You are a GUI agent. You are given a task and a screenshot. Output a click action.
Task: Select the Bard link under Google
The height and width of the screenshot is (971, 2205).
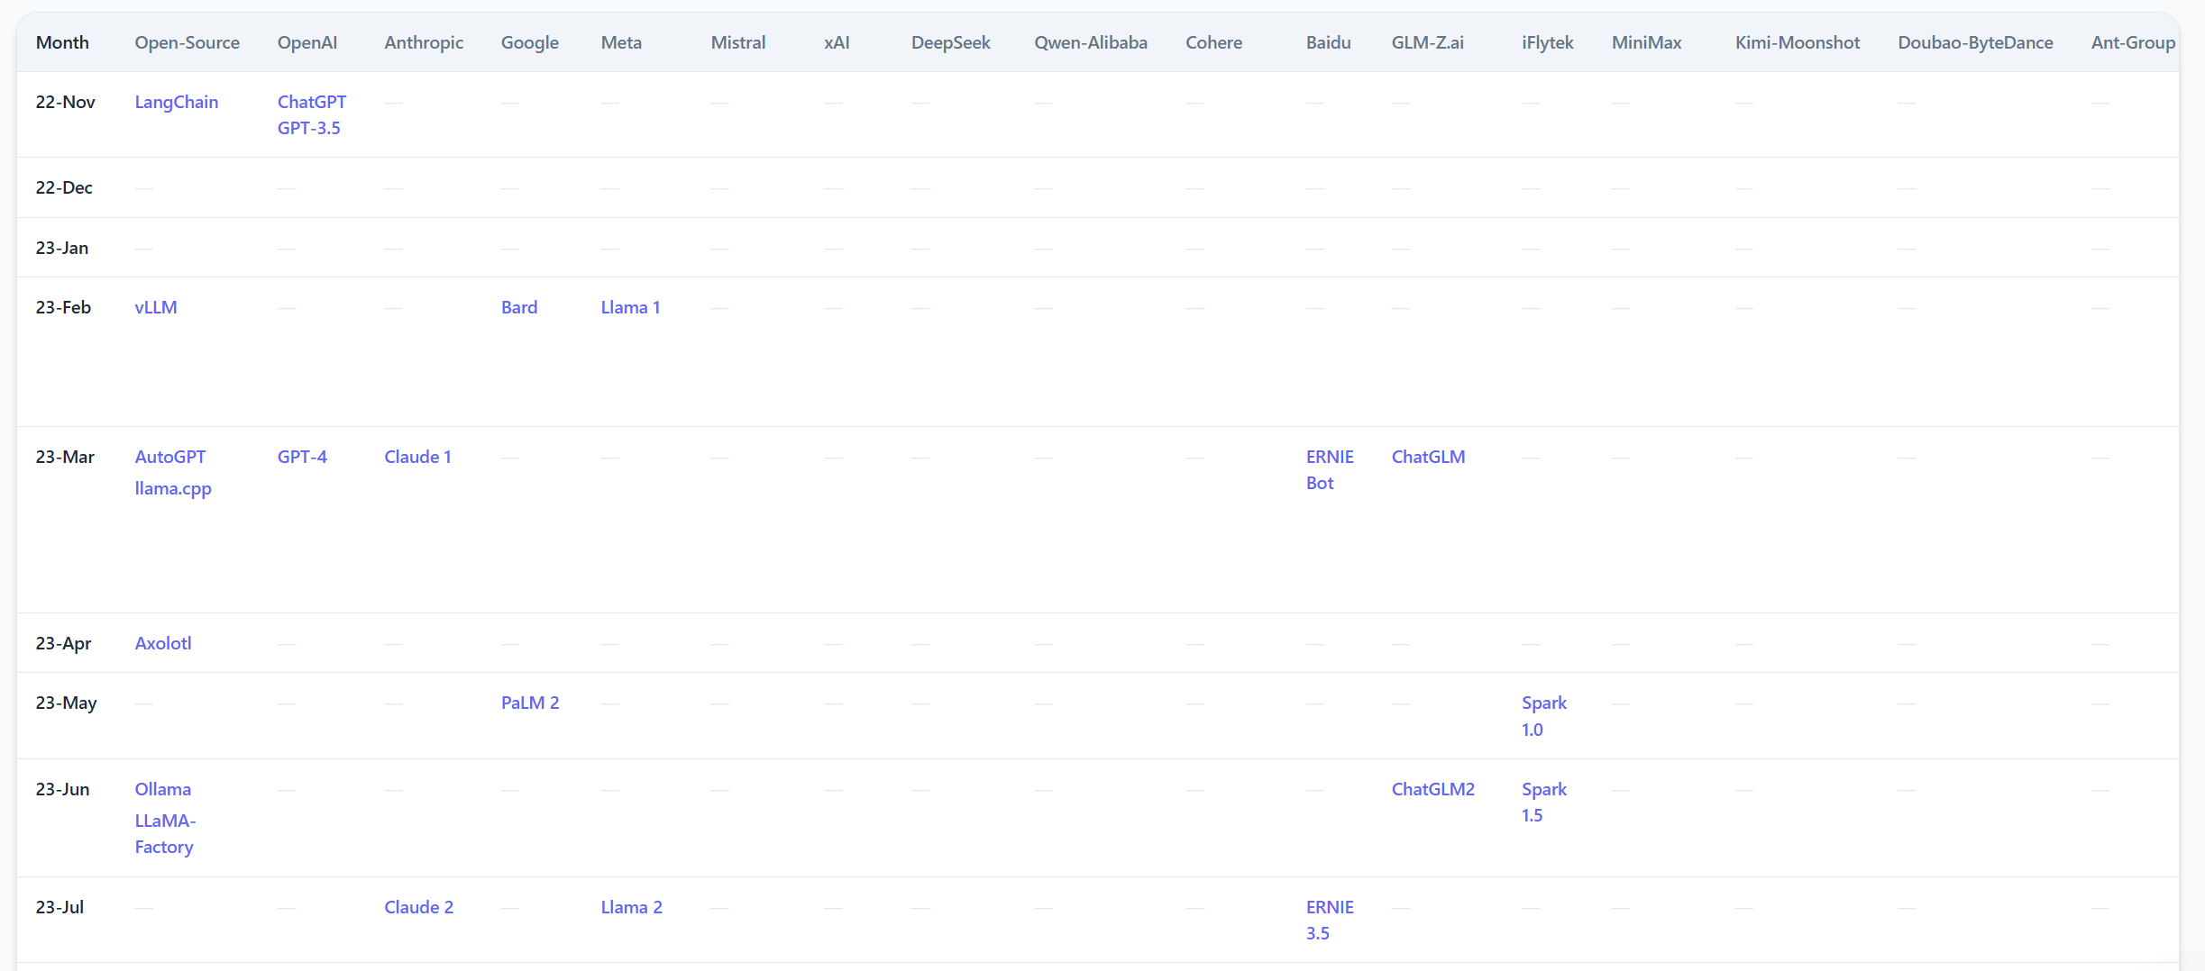tap(518, 307)
